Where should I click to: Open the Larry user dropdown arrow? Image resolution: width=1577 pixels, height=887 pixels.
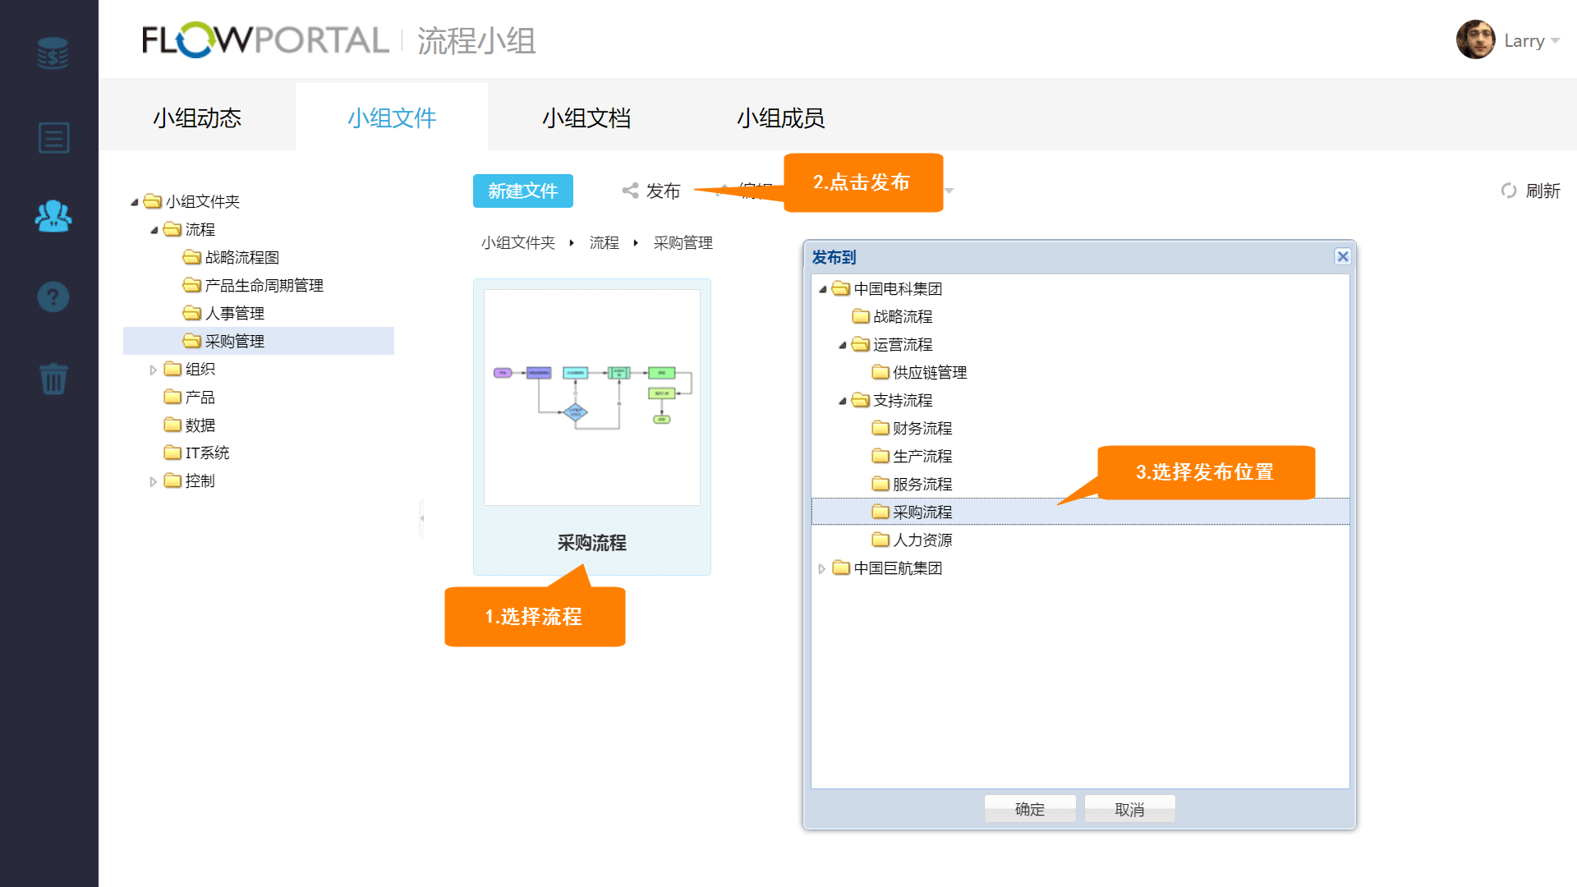(1555, 41)
